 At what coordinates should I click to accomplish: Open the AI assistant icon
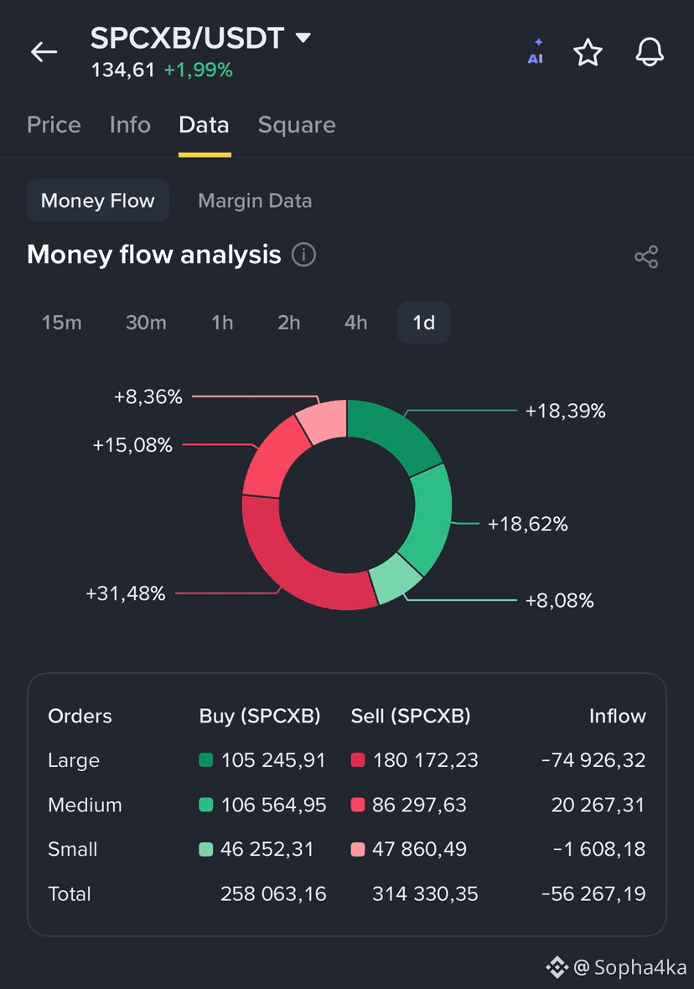[536, 52]
